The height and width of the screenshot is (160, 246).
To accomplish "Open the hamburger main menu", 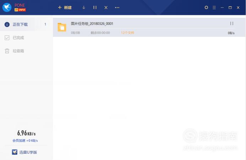I will (x=214, y=7).
